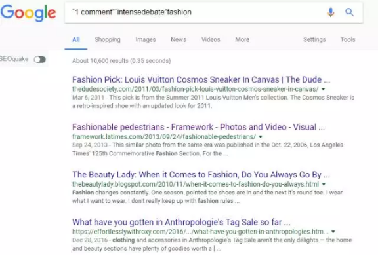Open The Beauty Lady fashion result

point(201,175)
